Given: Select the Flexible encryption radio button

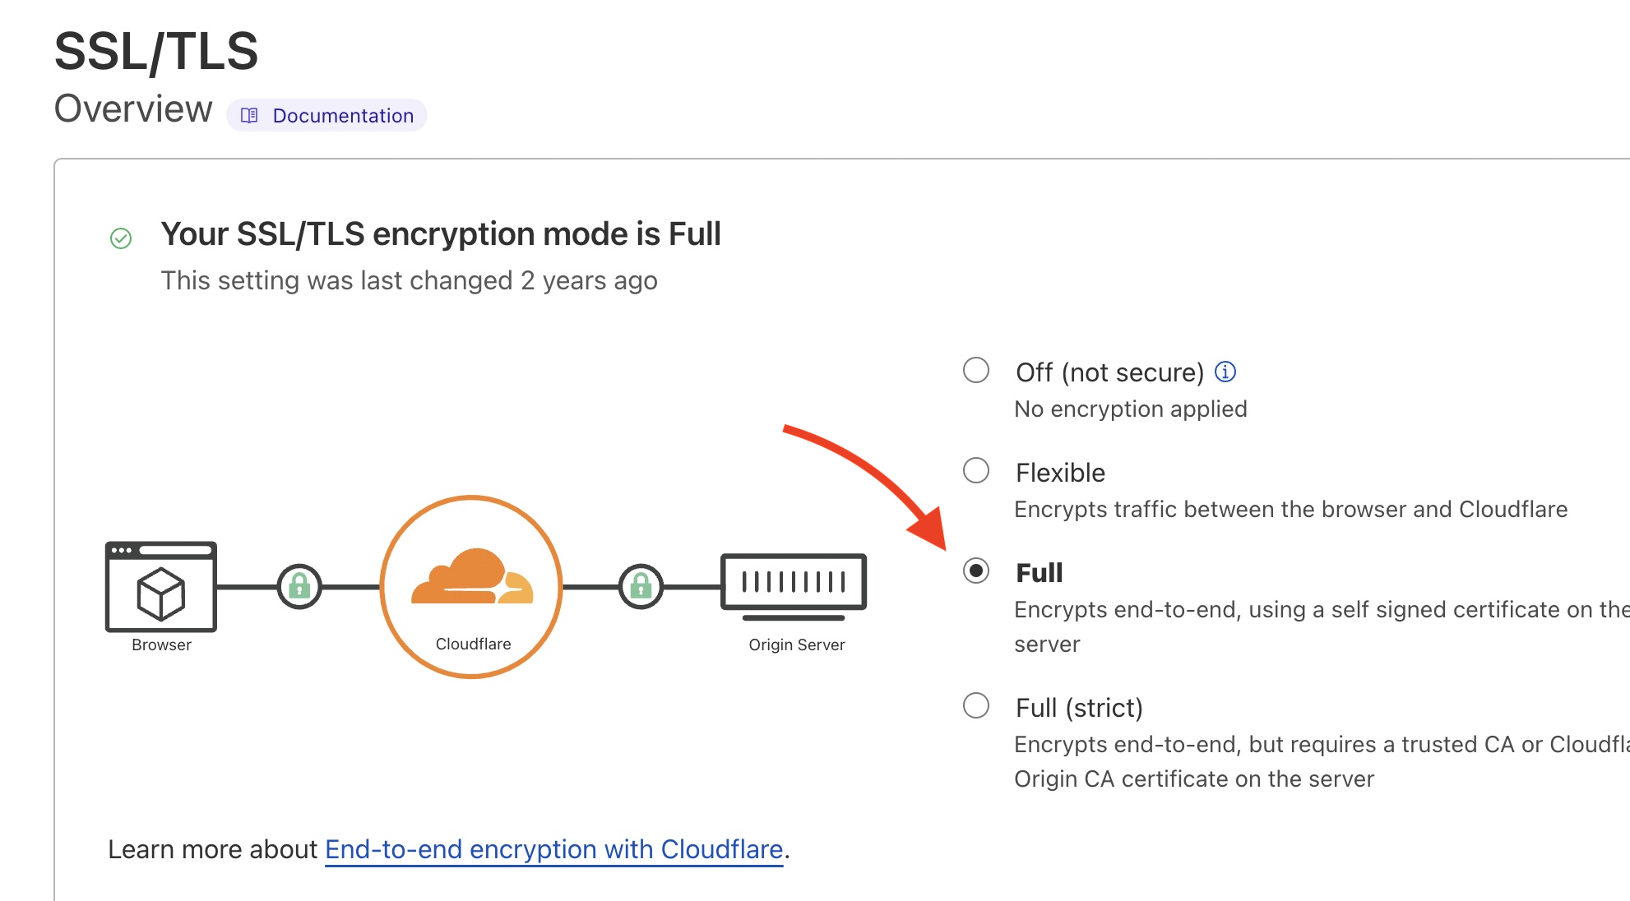Looking at the screenshot, I should coord(976,470).
